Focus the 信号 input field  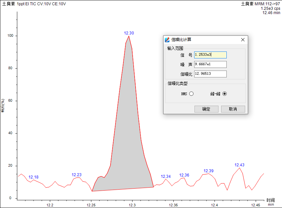pos(210,55)
